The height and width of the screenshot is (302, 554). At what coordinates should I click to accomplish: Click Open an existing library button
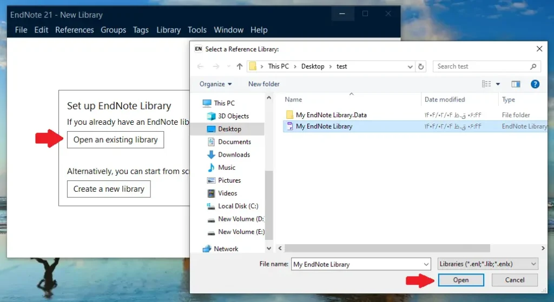coord(116,140)
